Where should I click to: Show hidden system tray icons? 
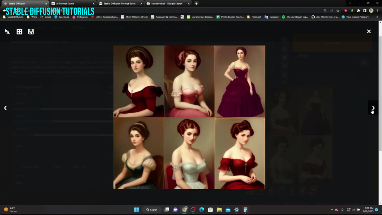pos(332,210)
